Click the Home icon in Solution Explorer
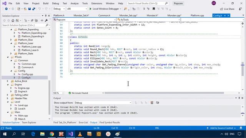Screen dimensions: 246x138 coord(13,20)
